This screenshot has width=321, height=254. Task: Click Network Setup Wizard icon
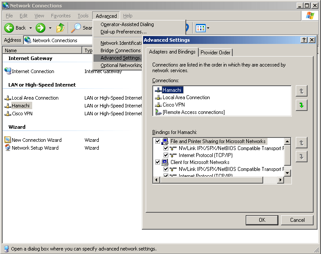click(7, 147)
